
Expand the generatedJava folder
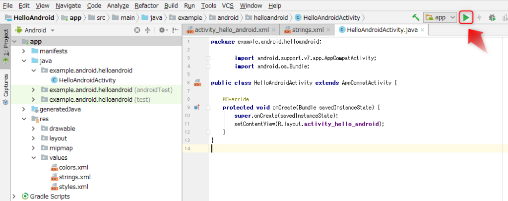(24, 109)
